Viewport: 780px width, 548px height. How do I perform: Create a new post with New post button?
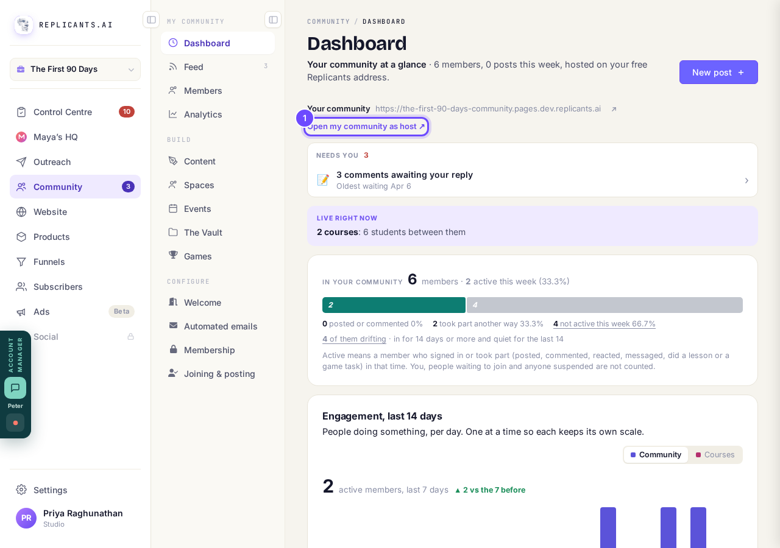tap(718, 72)
